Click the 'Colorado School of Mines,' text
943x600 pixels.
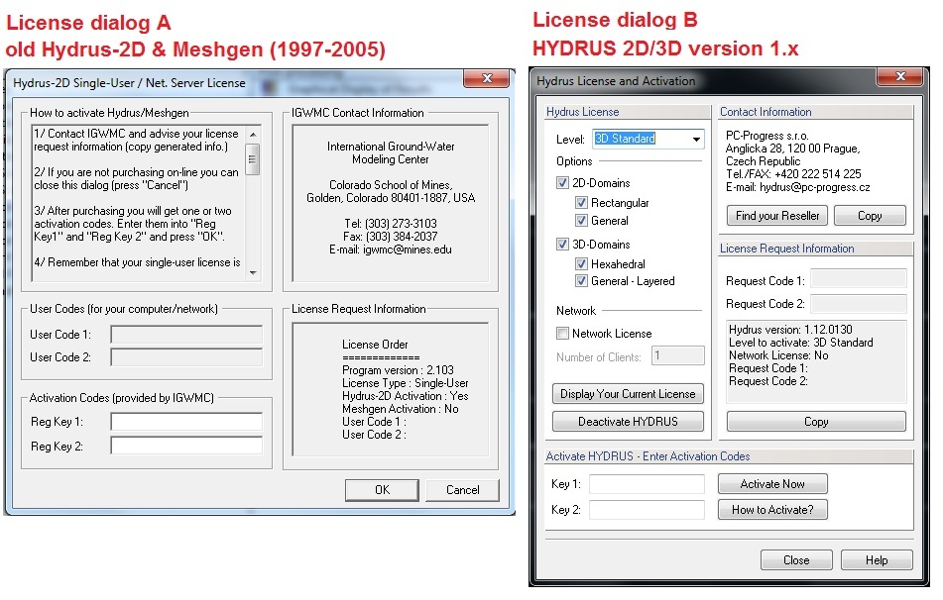click(391, 185)
